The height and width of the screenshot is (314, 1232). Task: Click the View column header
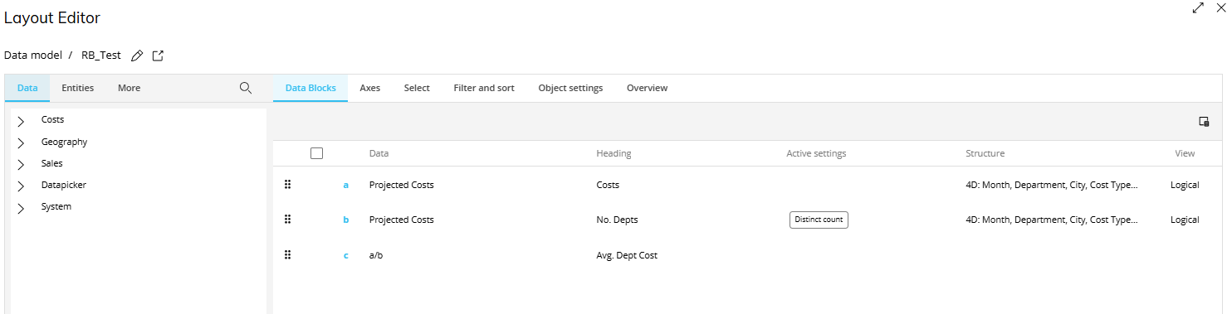1185,153
